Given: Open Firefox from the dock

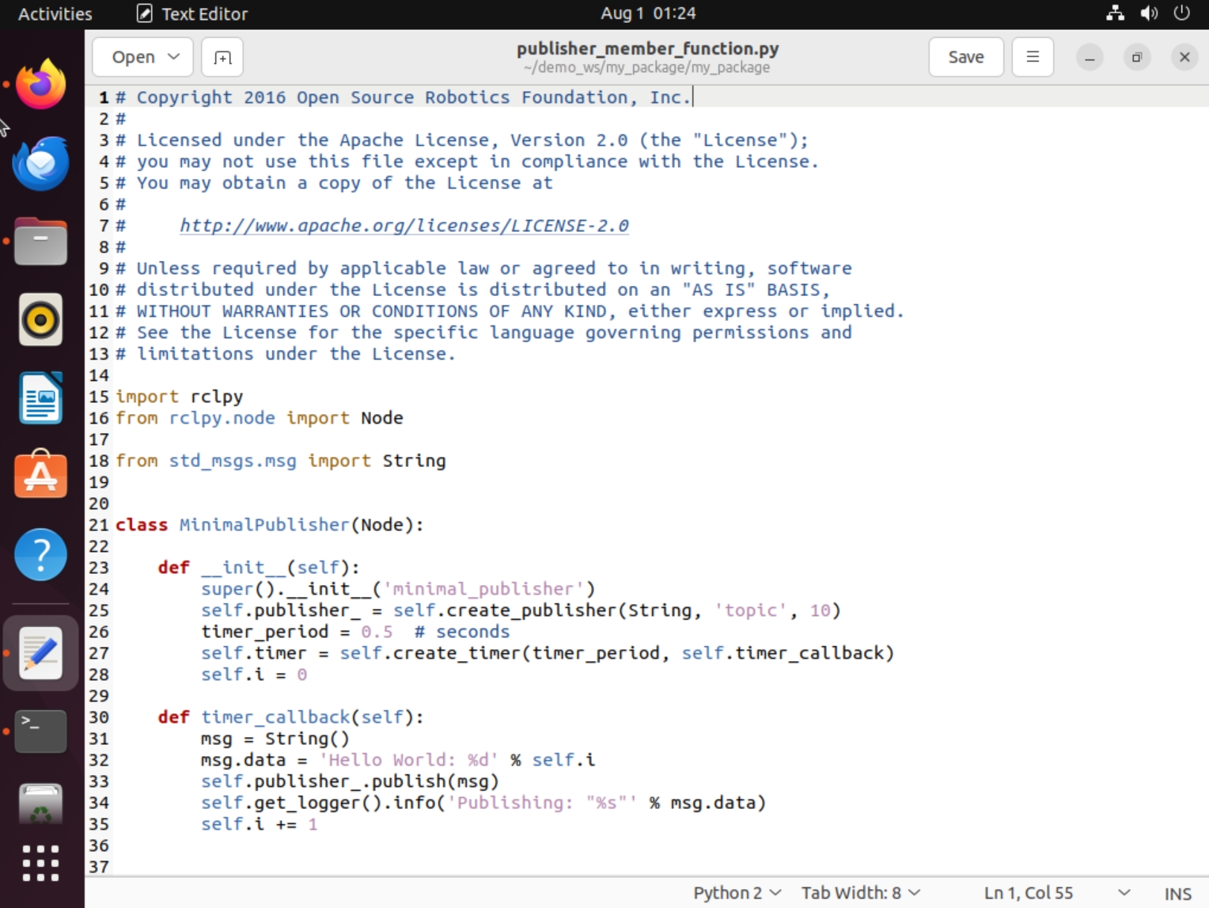Looking at the screenshot, I should (40, 84).
